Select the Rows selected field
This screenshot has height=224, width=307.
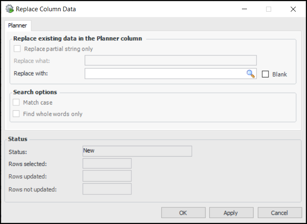(x=107, y=164)
